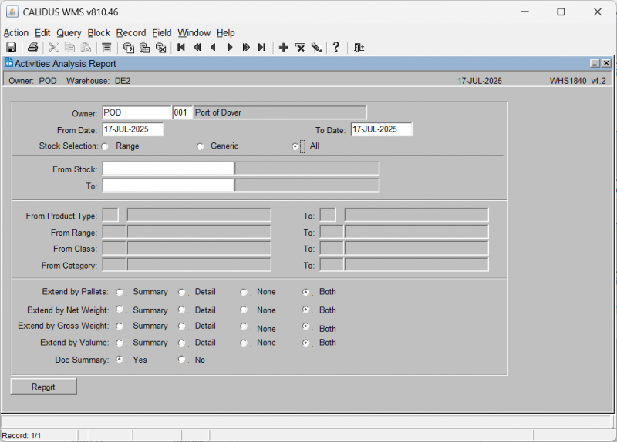Click the Report button

point(44,387)
